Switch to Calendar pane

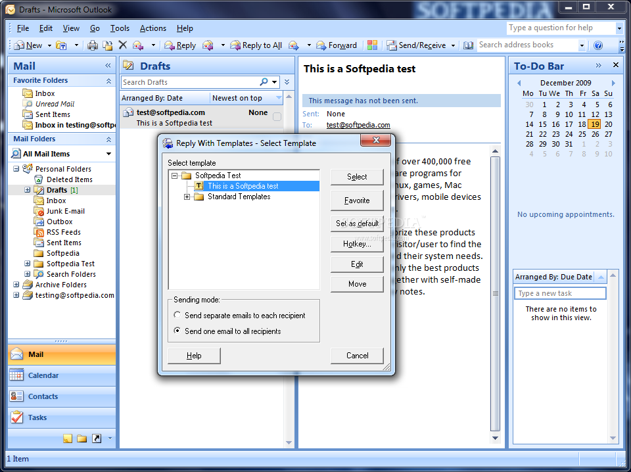pos(62,375)
